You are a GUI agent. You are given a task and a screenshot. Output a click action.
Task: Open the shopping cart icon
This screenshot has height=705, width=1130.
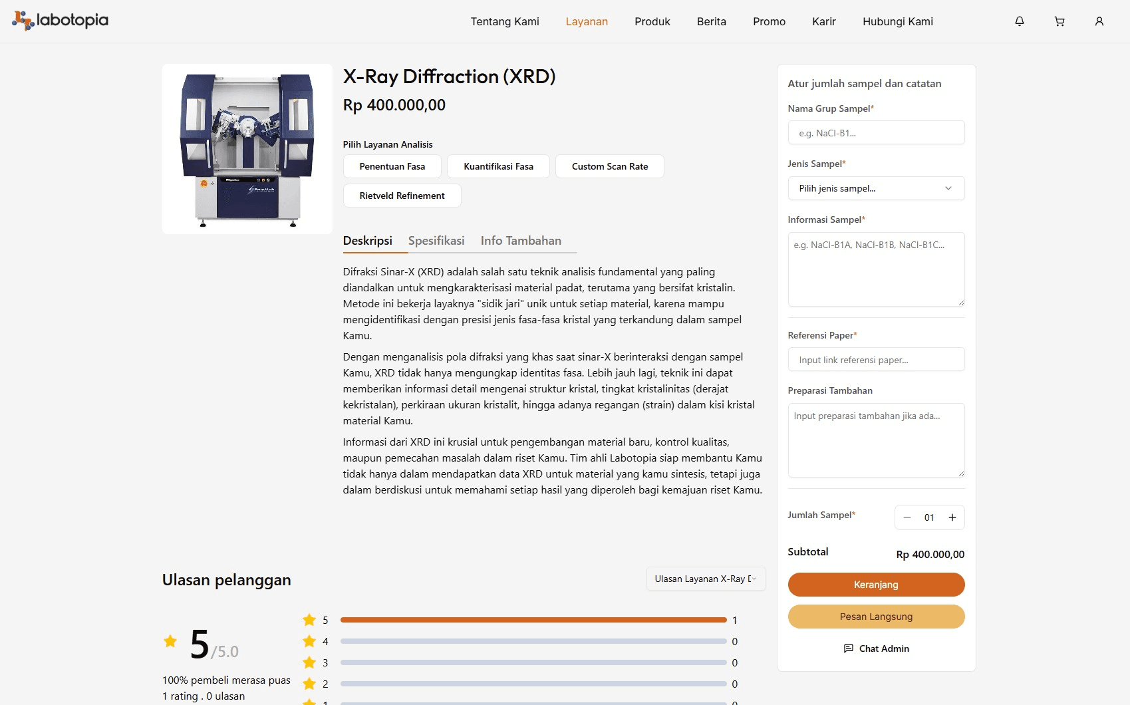1059,21
